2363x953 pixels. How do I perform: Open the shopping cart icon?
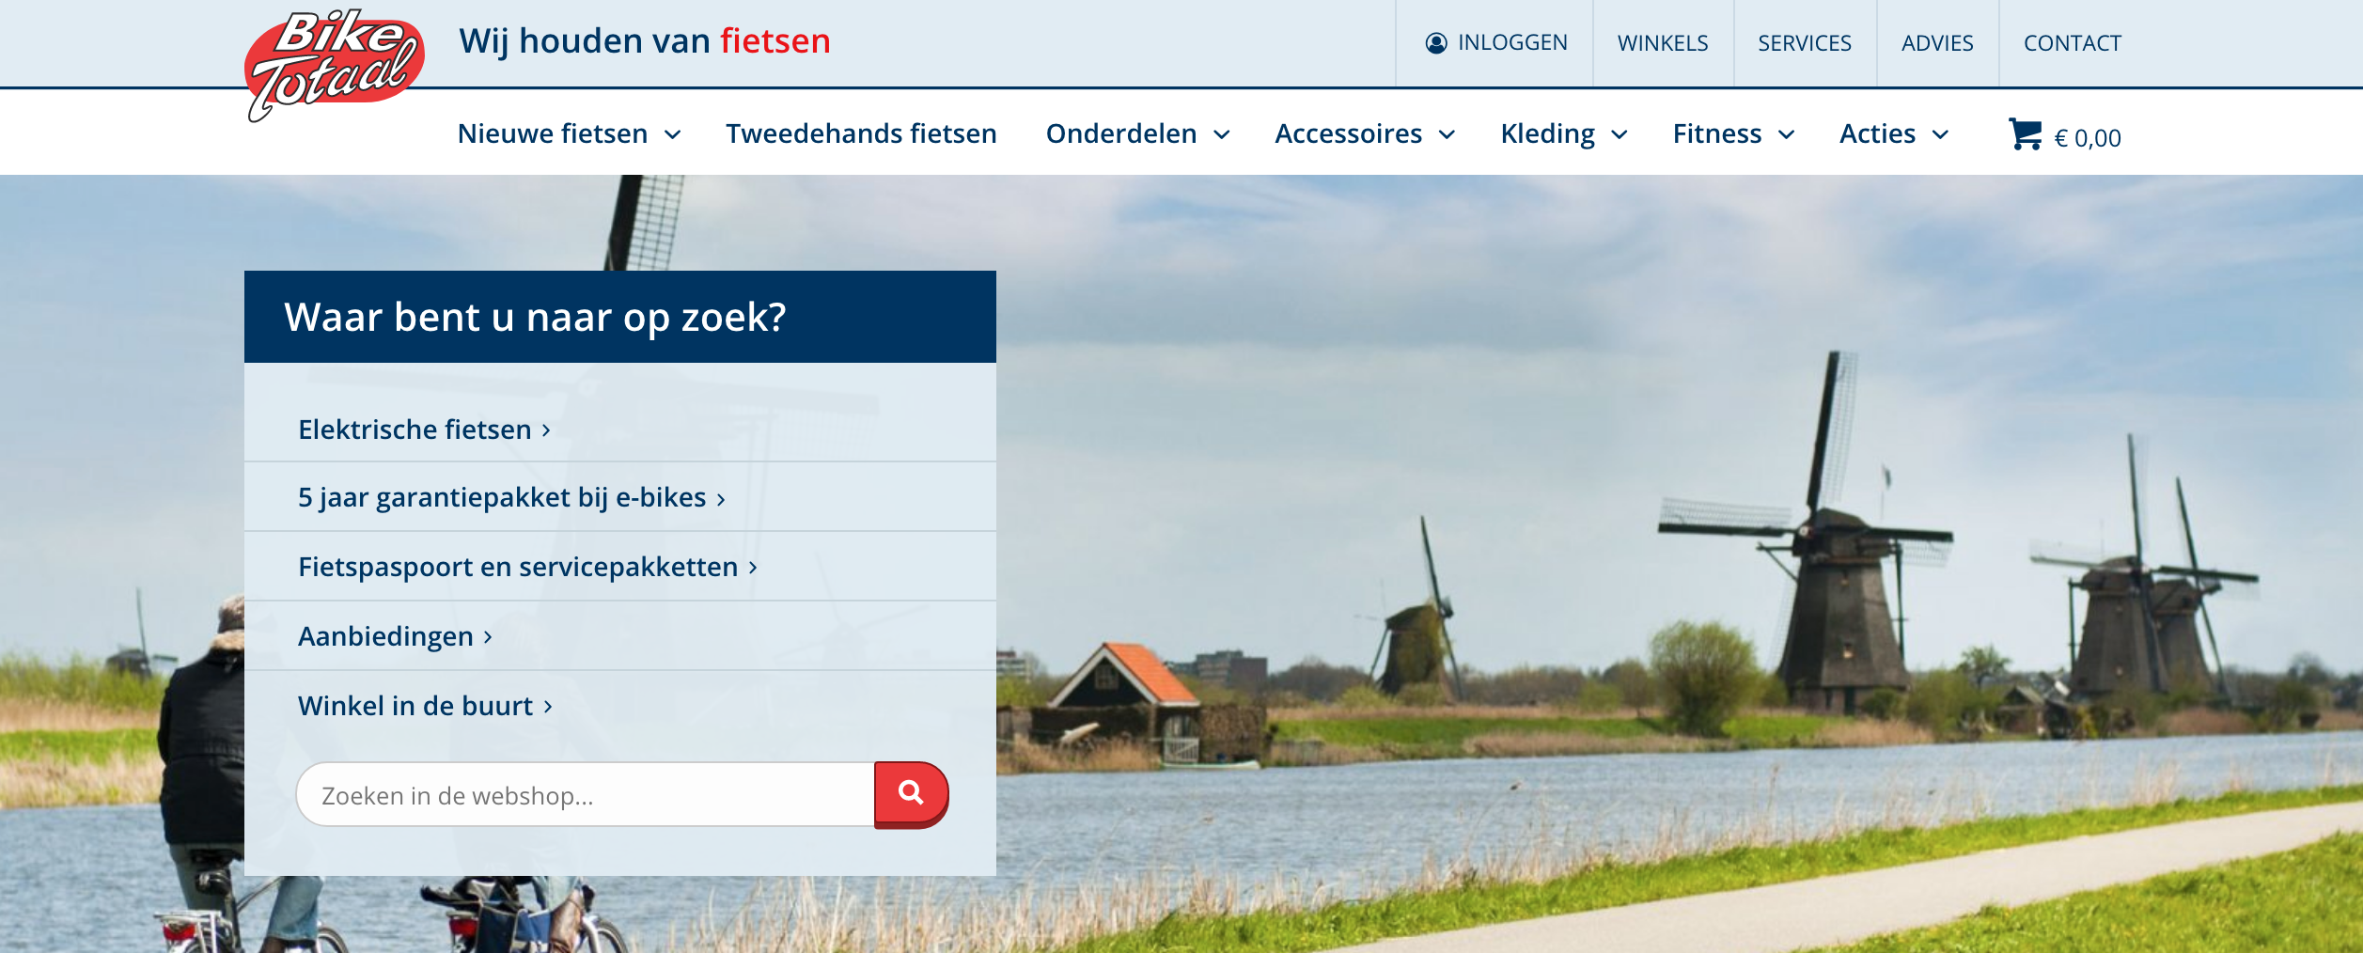click(2025, 134)
